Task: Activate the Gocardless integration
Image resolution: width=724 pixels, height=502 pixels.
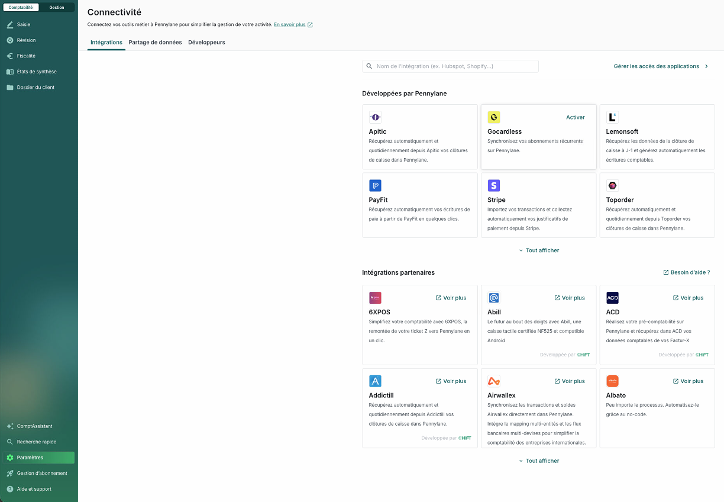Action: coord(575,117)
